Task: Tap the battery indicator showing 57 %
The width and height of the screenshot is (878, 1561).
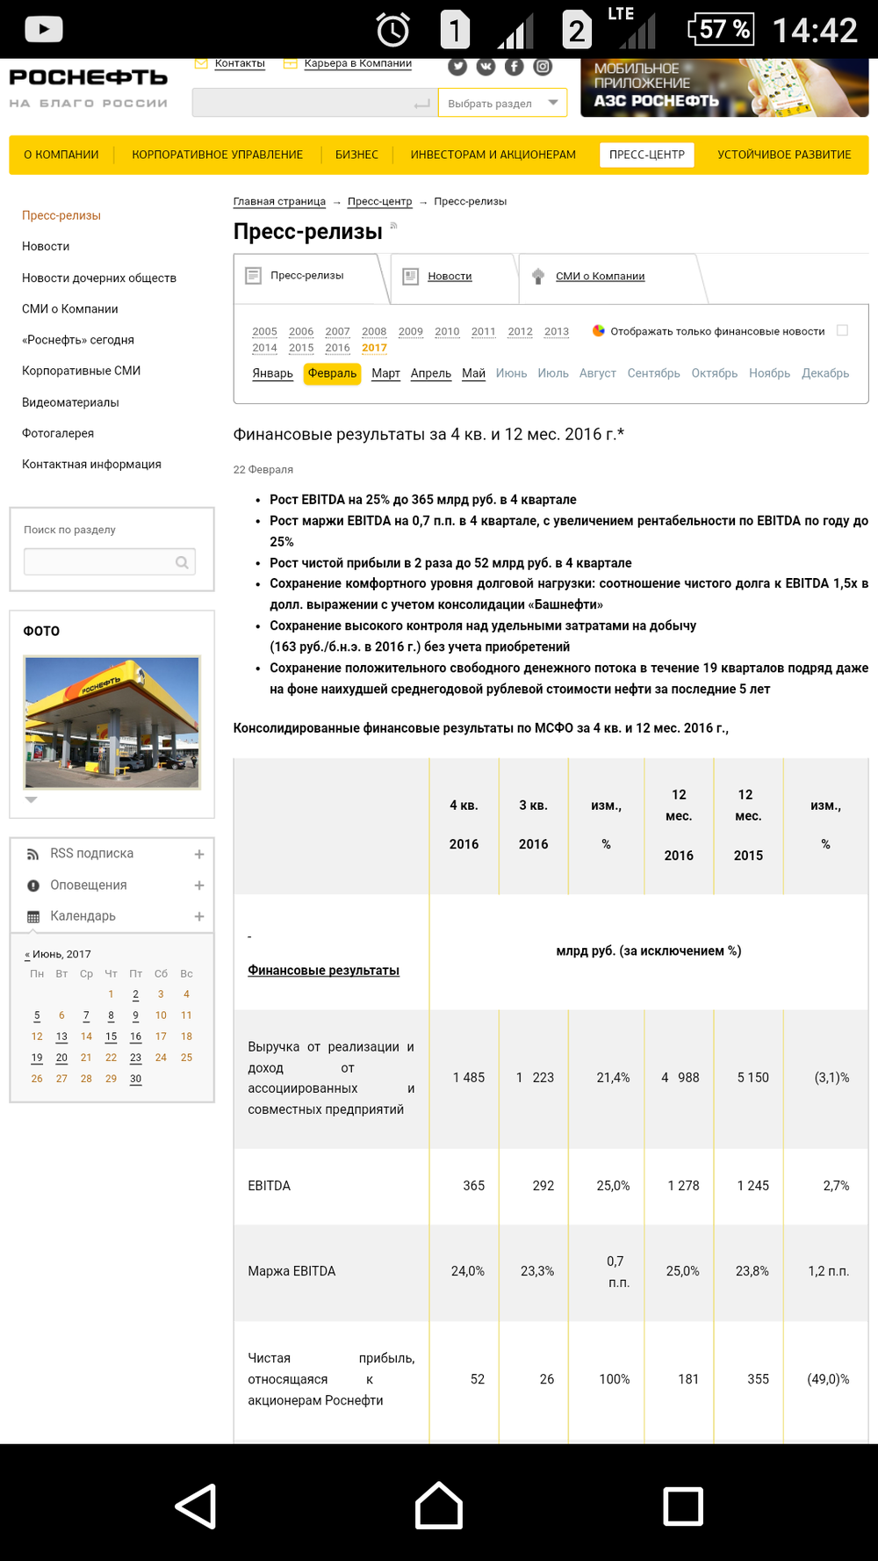Action: point(720,30)
